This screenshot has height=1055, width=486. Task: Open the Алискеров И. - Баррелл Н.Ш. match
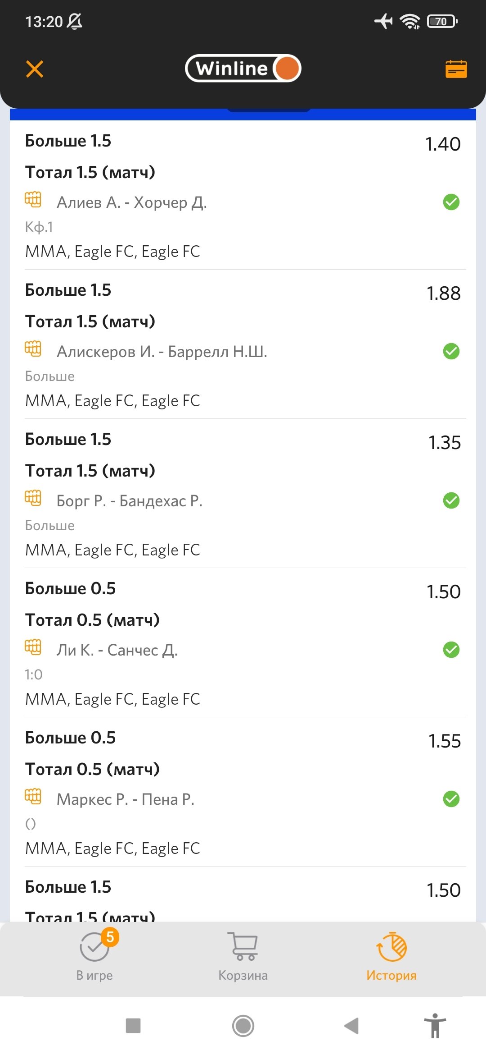162,352
